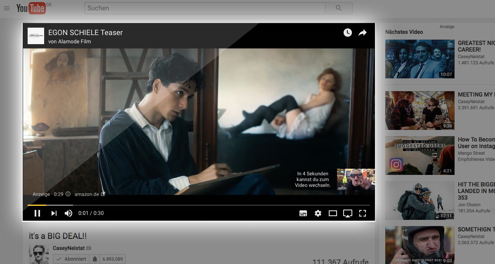Click the Anzeige label in the sidebar
This screenshot has width=495, height=264.
(447, 26)
